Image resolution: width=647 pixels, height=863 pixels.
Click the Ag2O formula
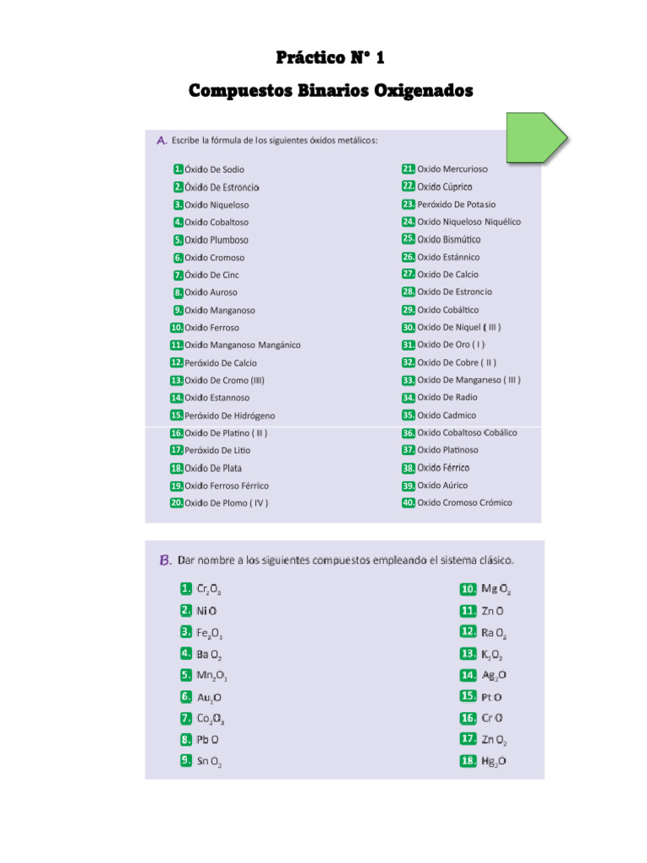click(x=495, y=675)
